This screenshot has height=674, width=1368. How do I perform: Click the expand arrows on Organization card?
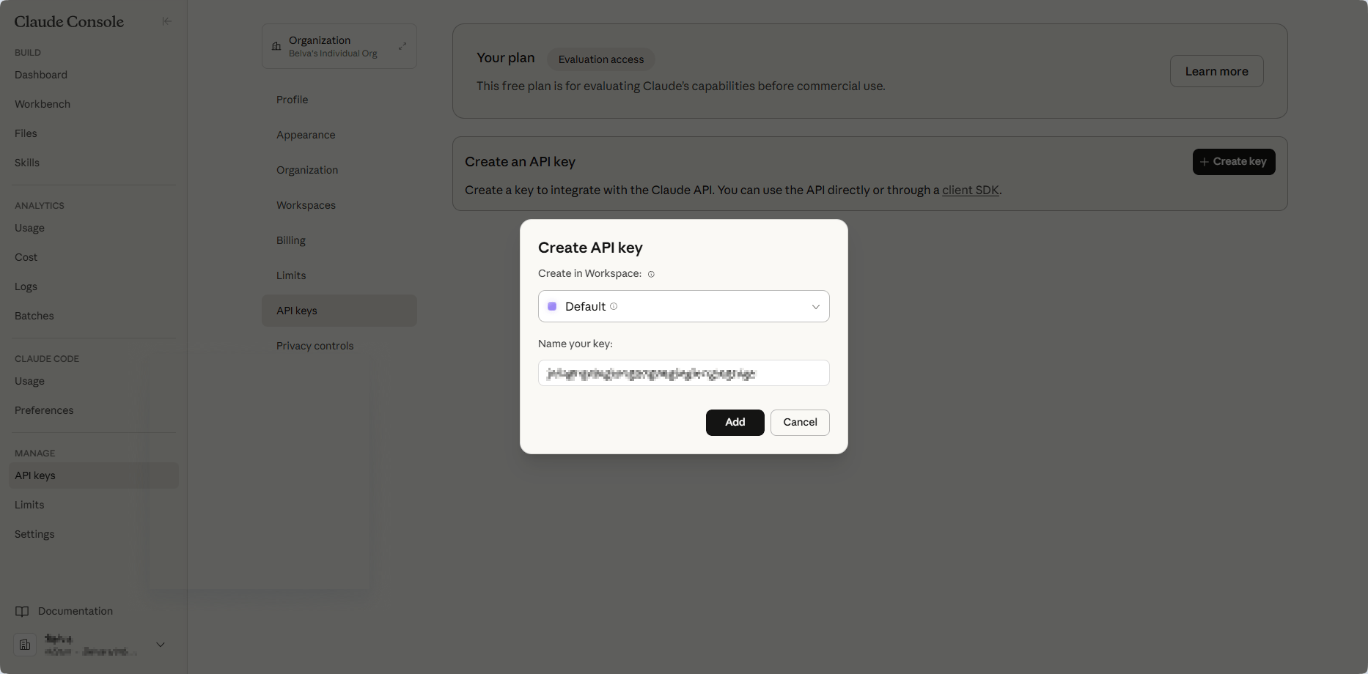point(402,46)
